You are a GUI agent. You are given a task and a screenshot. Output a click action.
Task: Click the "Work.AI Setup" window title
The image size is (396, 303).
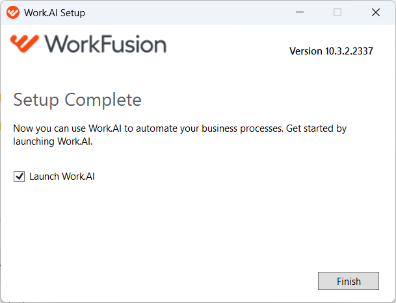[55, 13]
